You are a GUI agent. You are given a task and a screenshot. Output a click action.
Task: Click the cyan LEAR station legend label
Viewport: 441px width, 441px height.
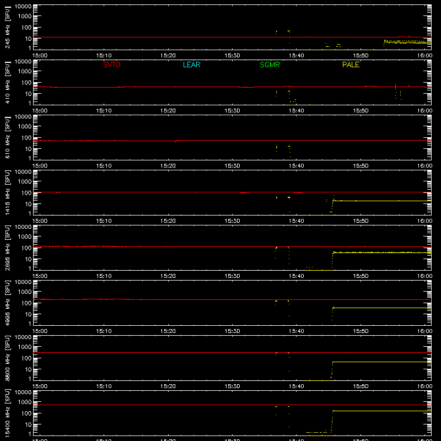tap(191, 64)
